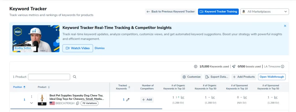Play the Bradley Sutton video thumbnail
The width and height of the screenshot is (296, 112).
pos(36,39)
